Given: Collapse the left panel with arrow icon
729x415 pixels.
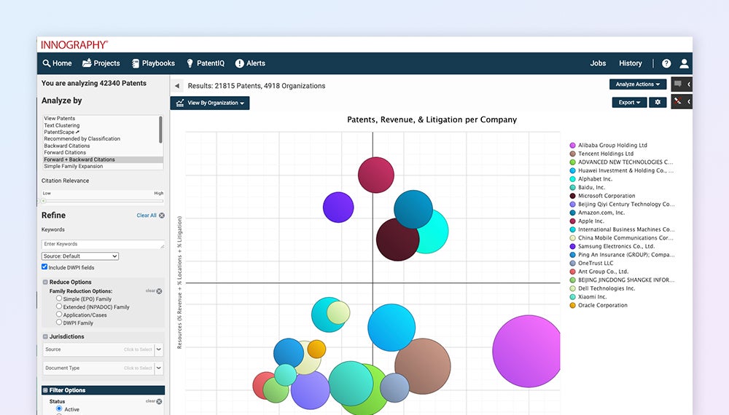Looking at the screenshot, I should 177,86.
